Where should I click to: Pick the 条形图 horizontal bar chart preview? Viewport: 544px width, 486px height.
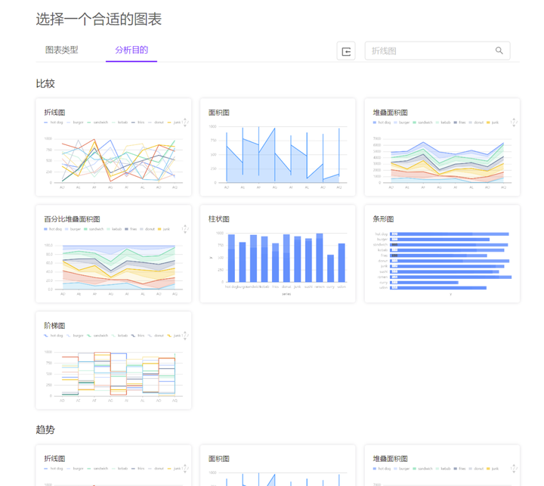(442, 254)
